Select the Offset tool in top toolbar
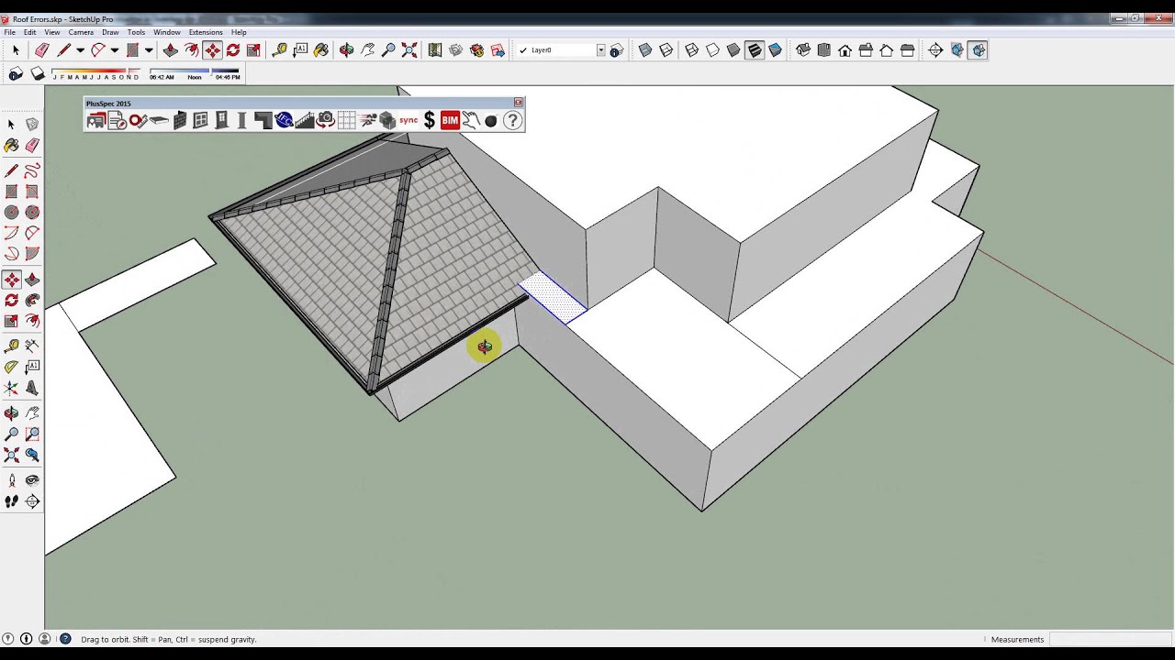 click(x=191, y=50)
